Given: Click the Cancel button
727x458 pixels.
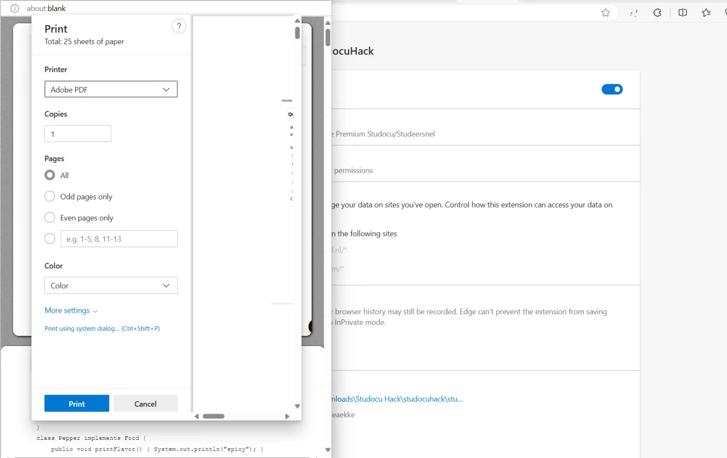Looking at the screenshot, I should [145, 403].
